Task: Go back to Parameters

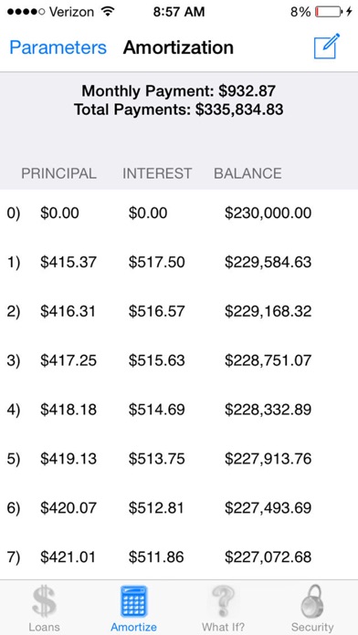Action: (58, 47)
